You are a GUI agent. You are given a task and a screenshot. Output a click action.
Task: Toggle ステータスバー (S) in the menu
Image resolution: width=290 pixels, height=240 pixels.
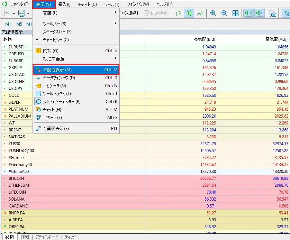(x=76, y=32)
